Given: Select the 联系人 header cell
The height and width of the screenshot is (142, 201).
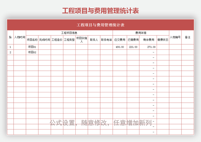Looking at the screenshot, I should pyautogui.click(x=94, y=40).
